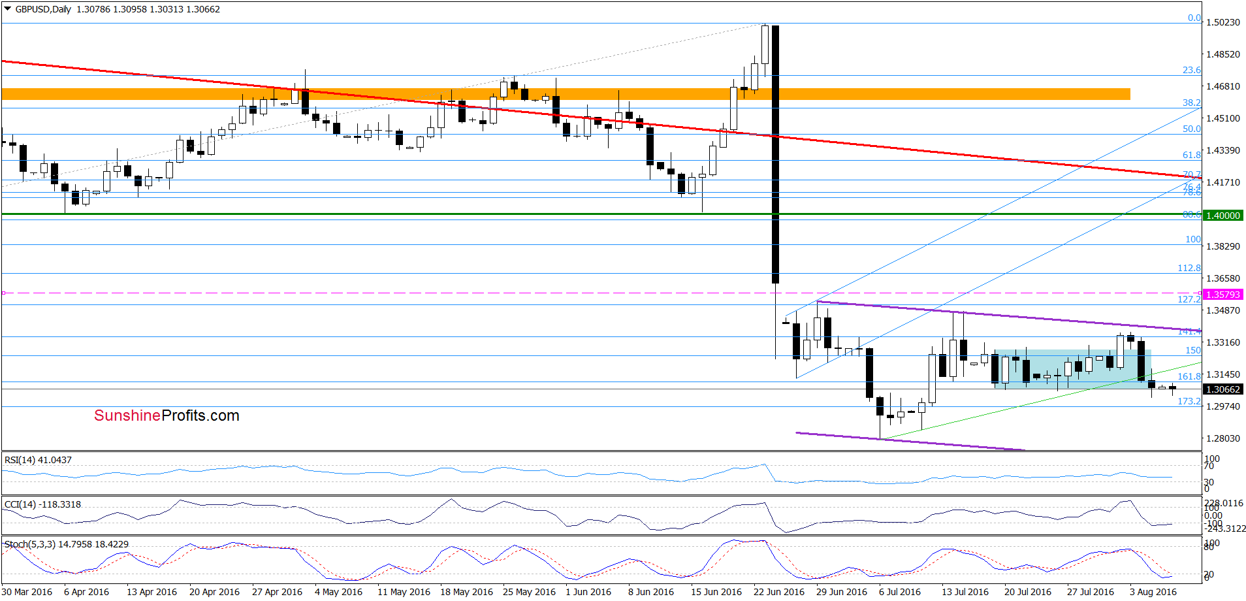Open the chart menu triangle beside GBPUSD,Daily
This screenshot has width=1246, height=601.
tap(8, 9)
